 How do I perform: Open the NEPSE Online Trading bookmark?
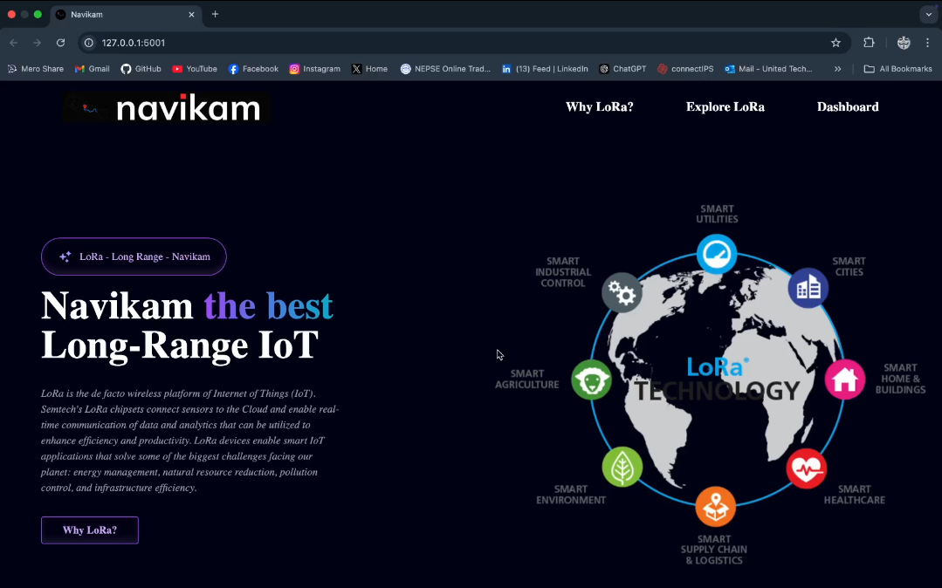point(446,69)
